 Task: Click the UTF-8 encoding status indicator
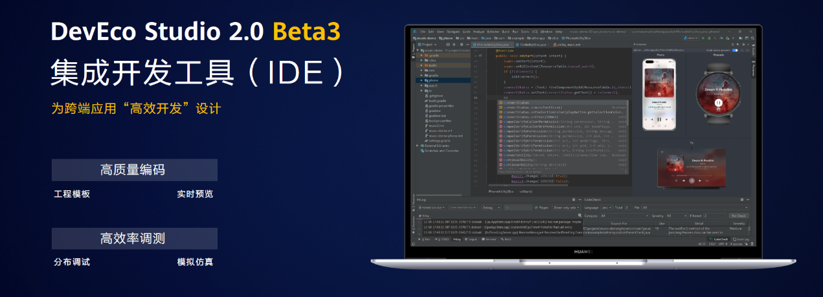(723, 244)
